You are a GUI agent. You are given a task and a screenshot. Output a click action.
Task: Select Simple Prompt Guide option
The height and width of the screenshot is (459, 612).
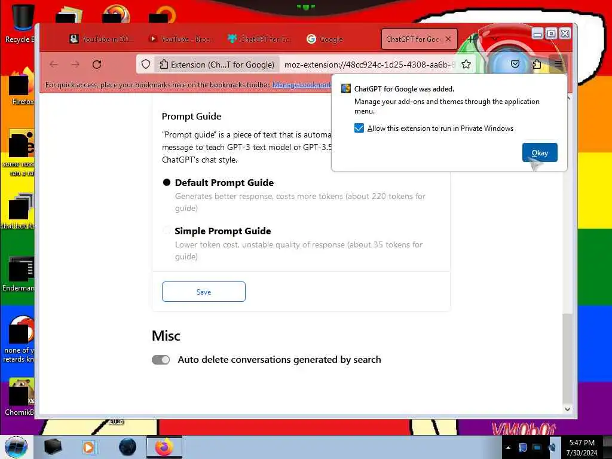[167, 231]
